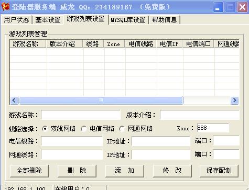Close the window with red X
This screenshot has width=249, height=190.
point(242,7)
